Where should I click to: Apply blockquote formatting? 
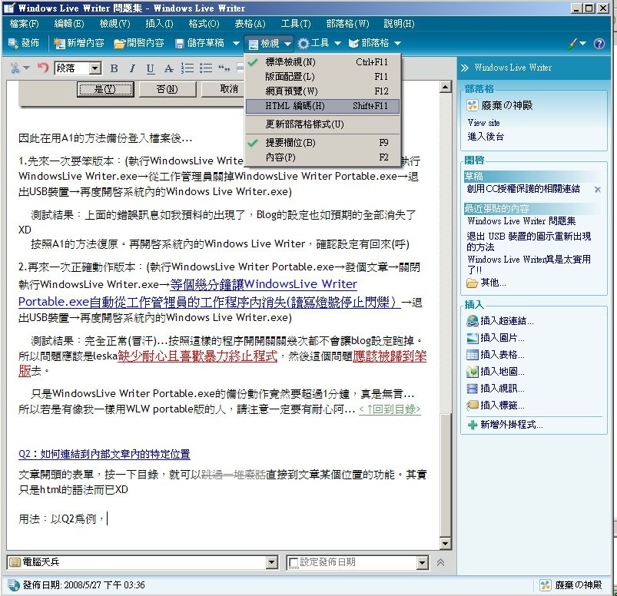(224, 68)
